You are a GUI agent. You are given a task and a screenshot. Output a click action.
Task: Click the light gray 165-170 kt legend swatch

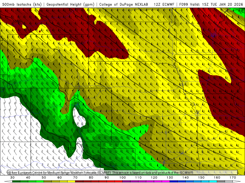pyautogui.click(x=229, y=181)
